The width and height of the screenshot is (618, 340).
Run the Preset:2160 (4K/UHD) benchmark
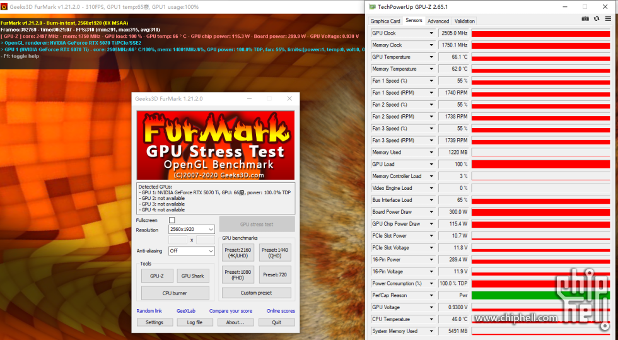238,253
